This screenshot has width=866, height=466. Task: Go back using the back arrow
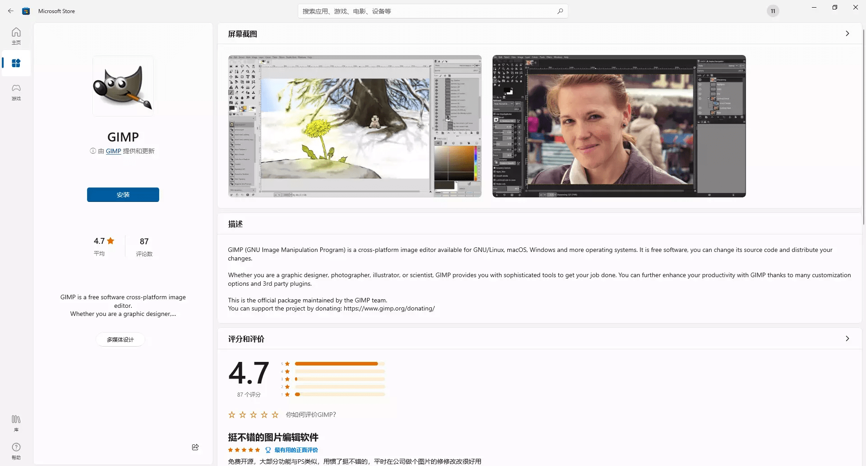11,11
